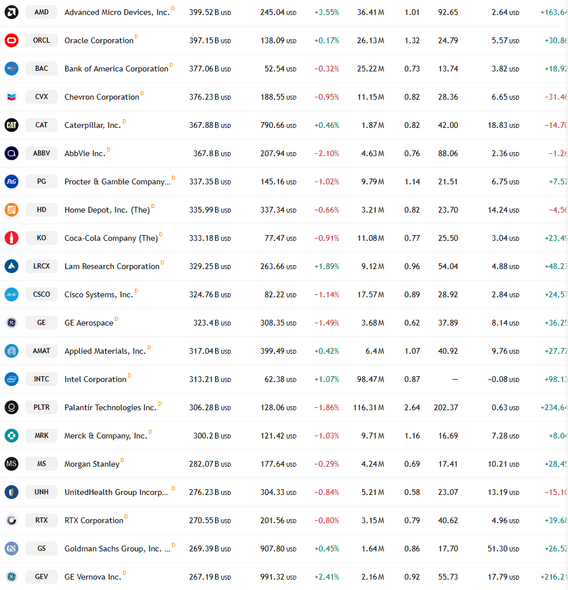Click the Chevron logo icon
The image size is (568, 590).
12,97
